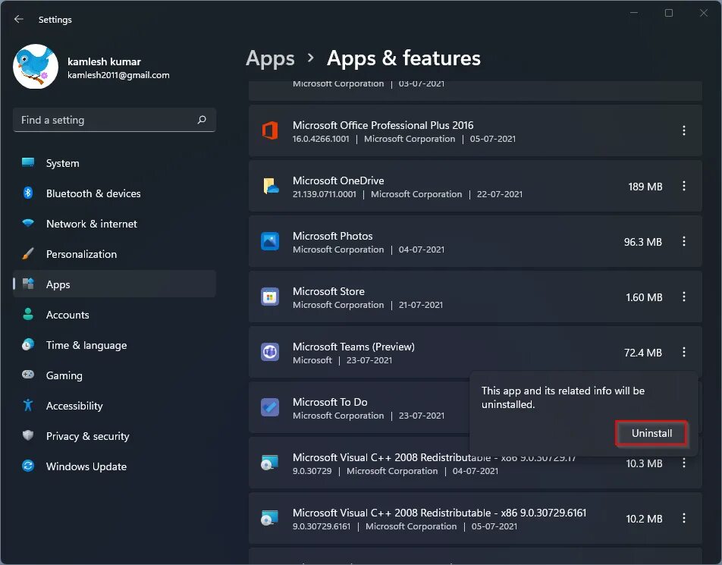Click the Visual C++ 9.0.30729.6161 installer icon
The width and height of the screenshot is (722, 565).
(x=270, y=519)
